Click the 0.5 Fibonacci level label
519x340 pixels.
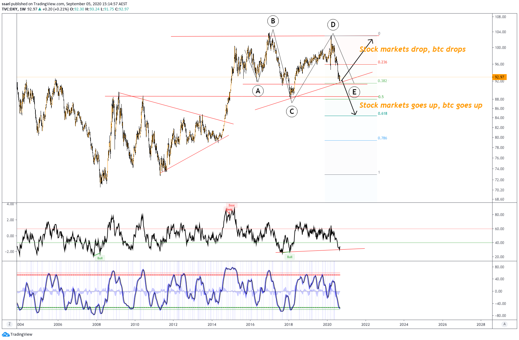point(381,97)
